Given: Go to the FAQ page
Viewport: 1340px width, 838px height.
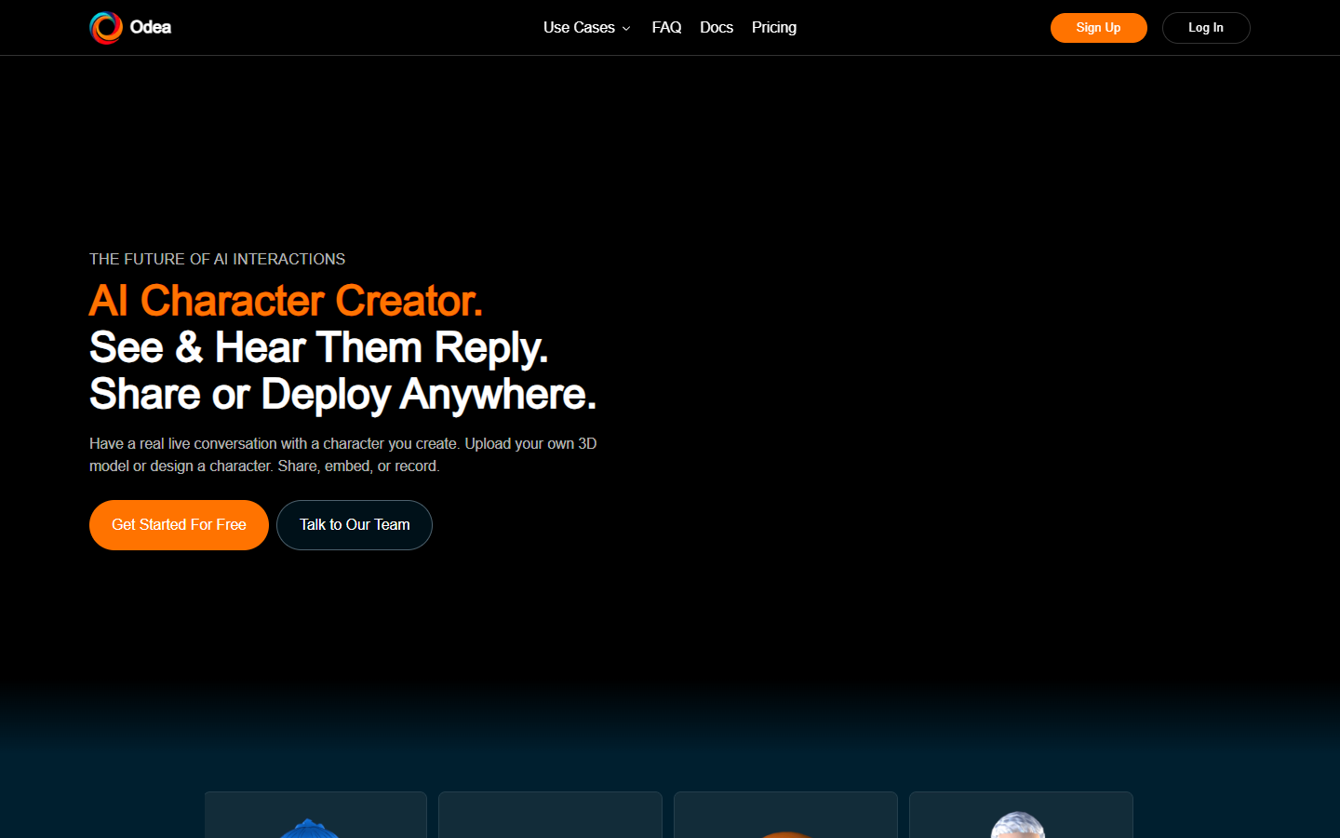Looking at the screenshot, I should tap(666, 28).
